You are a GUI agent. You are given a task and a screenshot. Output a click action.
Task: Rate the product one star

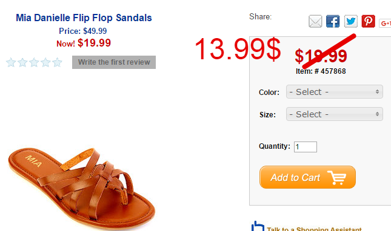coord(11,62)
